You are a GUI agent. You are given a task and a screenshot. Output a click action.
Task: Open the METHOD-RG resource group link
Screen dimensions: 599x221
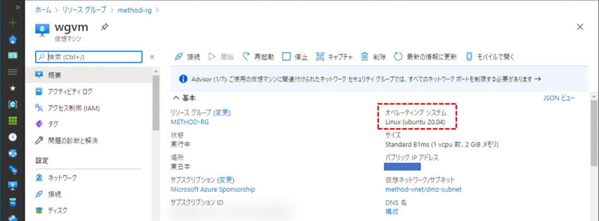pyautogui.click(x=190, y=122)
